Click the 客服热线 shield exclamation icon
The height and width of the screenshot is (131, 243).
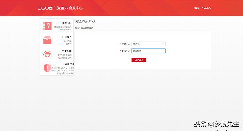[47, 68]
